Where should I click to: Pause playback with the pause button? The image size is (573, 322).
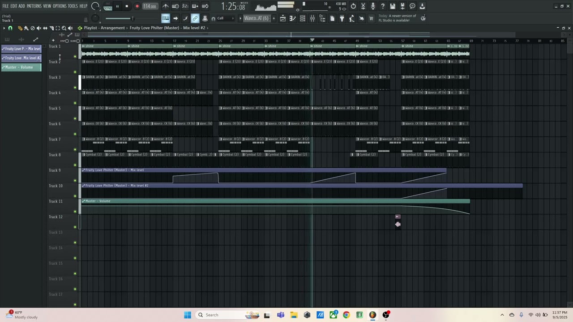117,6
